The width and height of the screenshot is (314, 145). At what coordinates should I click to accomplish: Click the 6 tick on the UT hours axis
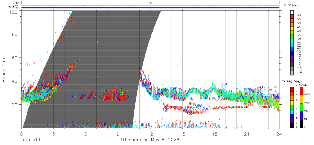[x=86, y=134]
